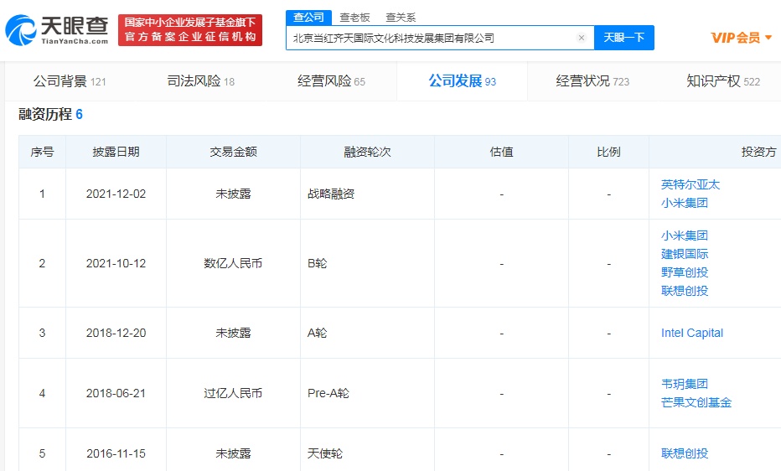Viewport: 781px width, 471px height.
Task: Switch to the 查老板 search tab
Action: (353, 18)
